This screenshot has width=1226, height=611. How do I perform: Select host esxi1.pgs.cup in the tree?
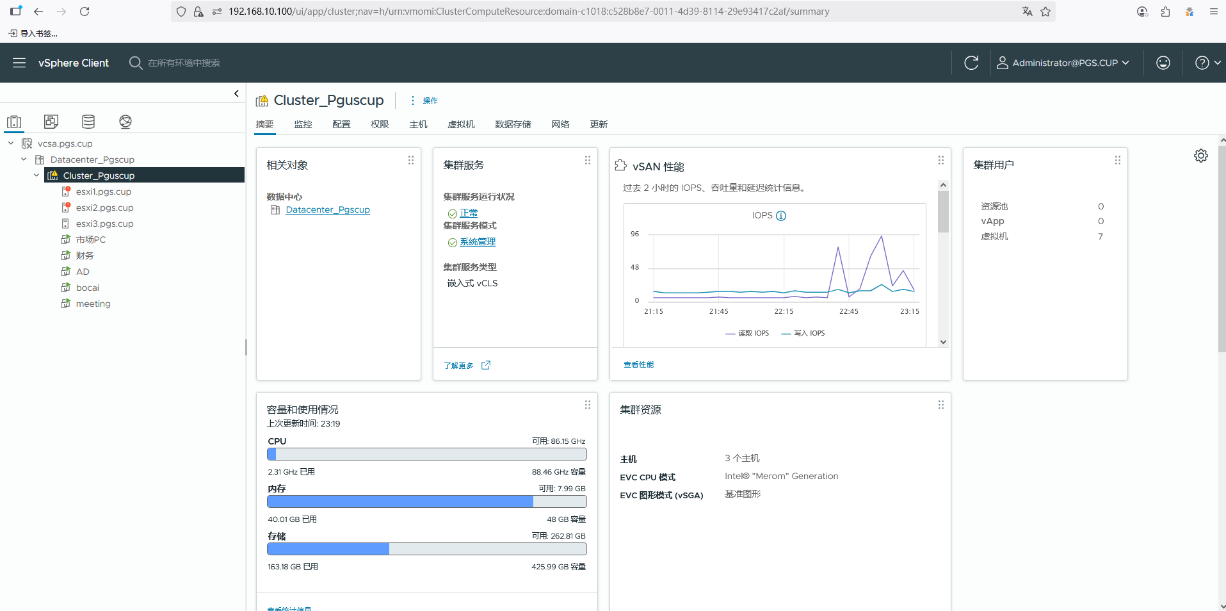(103, 191)
